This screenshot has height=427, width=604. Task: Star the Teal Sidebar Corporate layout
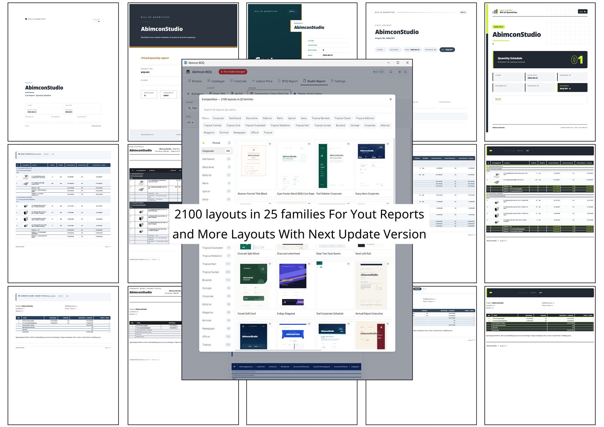(x=348, y=144)
